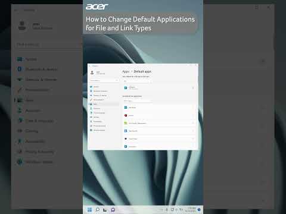Open Bluetooth & devices in sidebar
286x214 pixels.
104,91
